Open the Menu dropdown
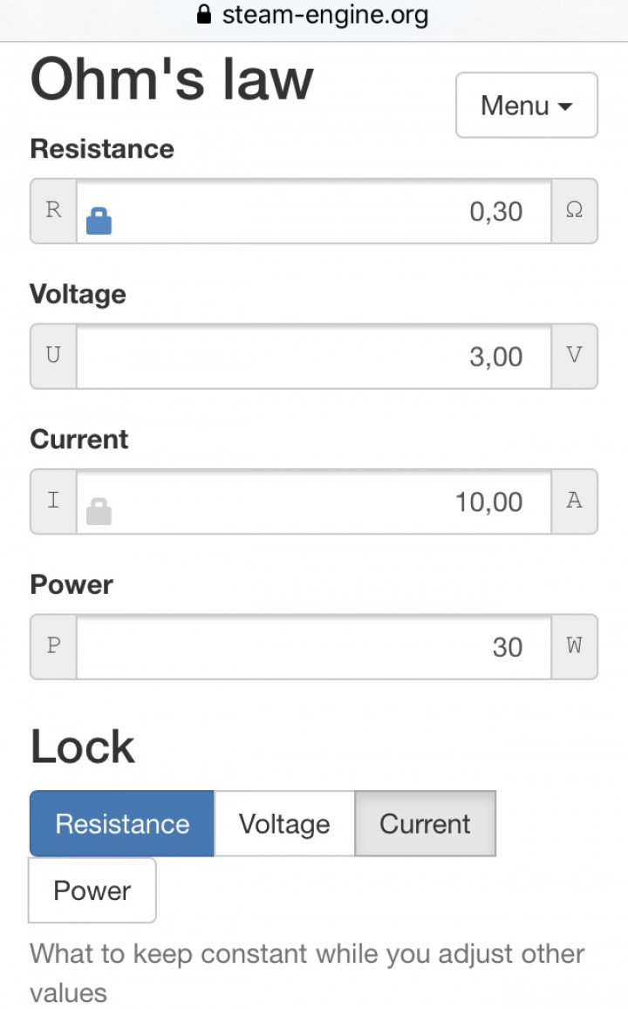The image size is (628, 1009). pyautogui.click(x=527, y=105)
